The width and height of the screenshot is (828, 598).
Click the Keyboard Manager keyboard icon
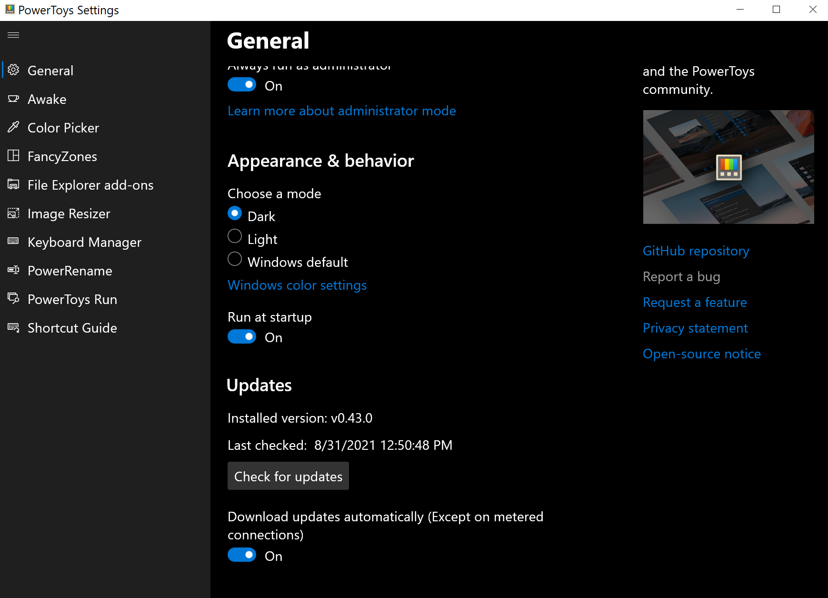(13, 242)
